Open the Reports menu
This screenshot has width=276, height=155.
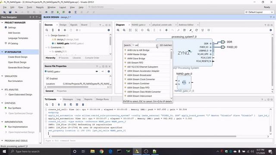click(40, 7)
